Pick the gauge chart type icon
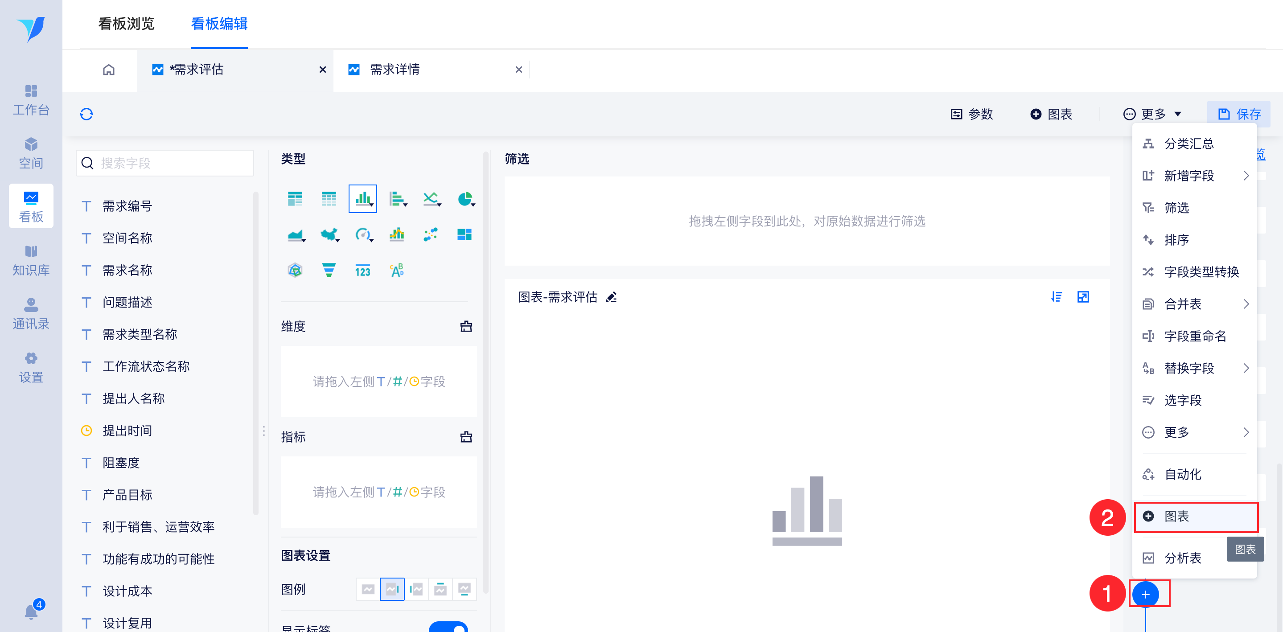 pos(363,234)
